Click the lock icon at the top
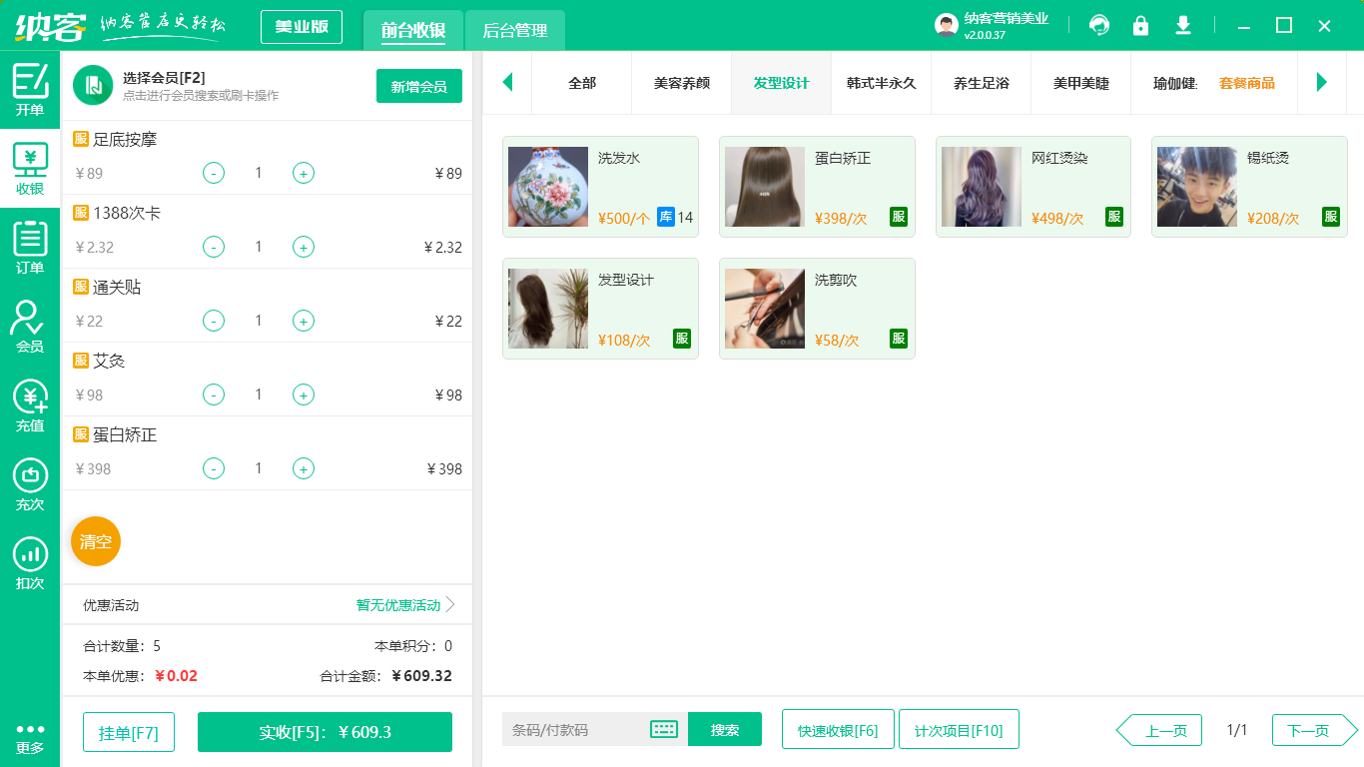 1140,25
